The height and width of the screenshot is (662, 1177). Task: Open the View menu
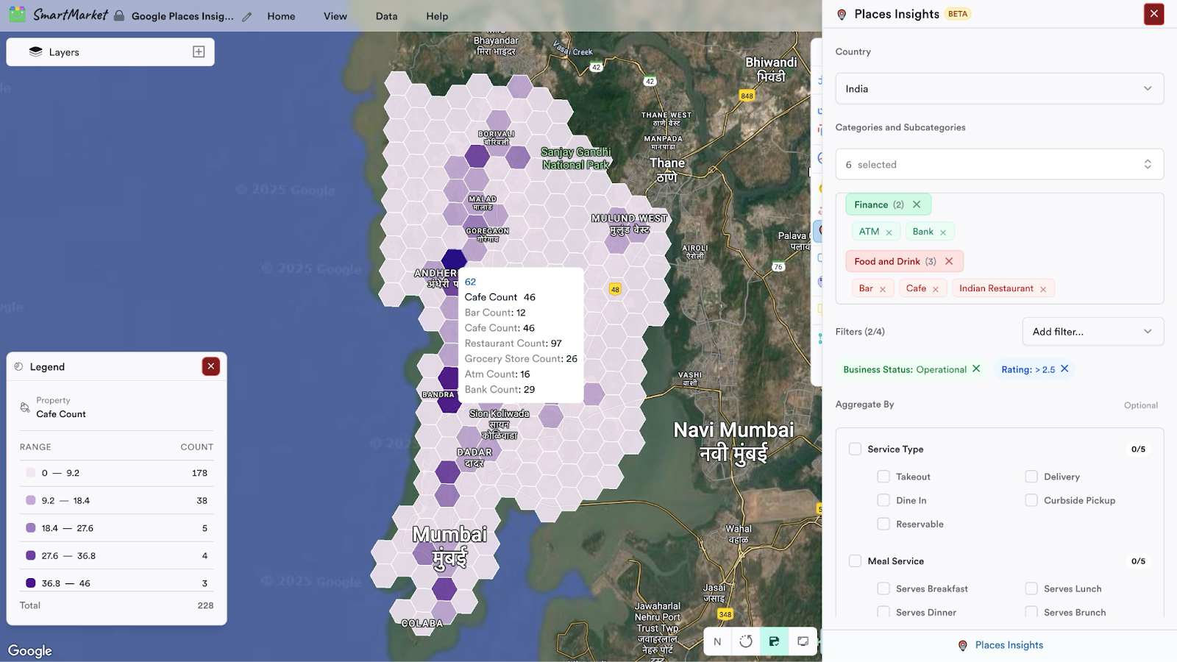click(x=335, y=16)
